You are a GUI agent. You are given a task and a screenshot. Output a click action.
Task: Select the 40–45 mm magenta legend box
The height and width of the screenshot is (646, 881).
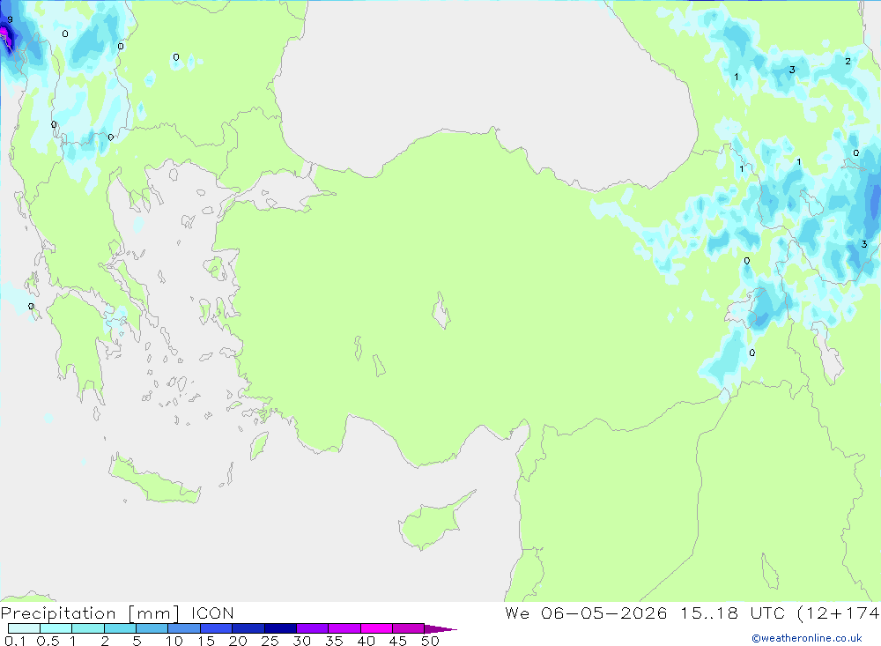coord(376,628)
